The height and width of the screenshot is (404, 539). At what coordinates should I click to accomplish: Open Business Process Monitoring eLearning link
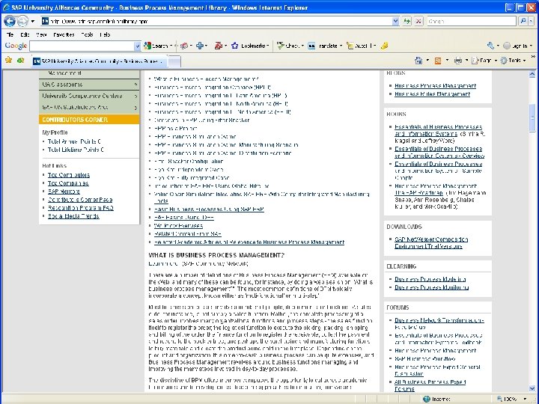pos(432,287)
